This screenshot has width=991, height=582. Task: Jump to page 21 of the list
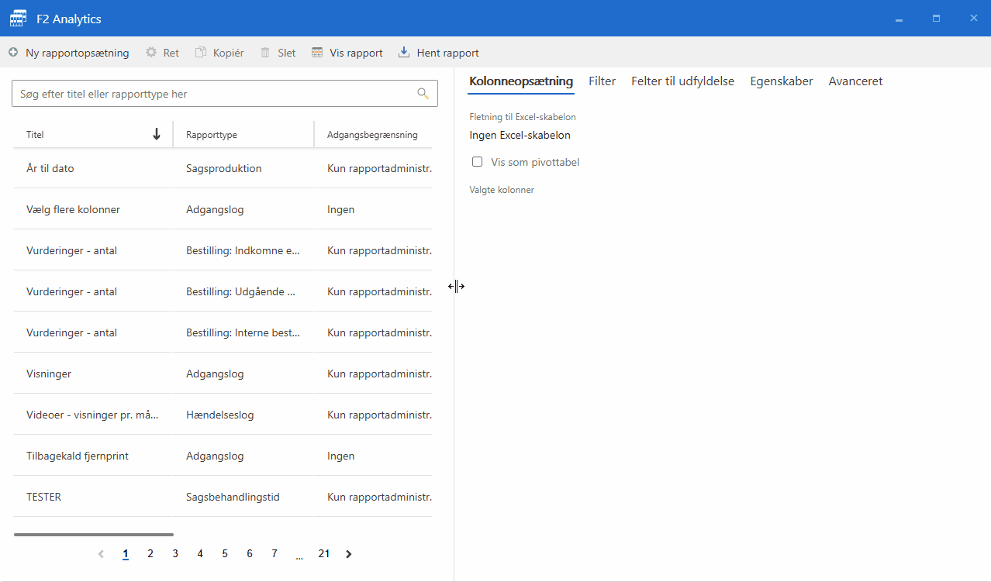(324, 554)
